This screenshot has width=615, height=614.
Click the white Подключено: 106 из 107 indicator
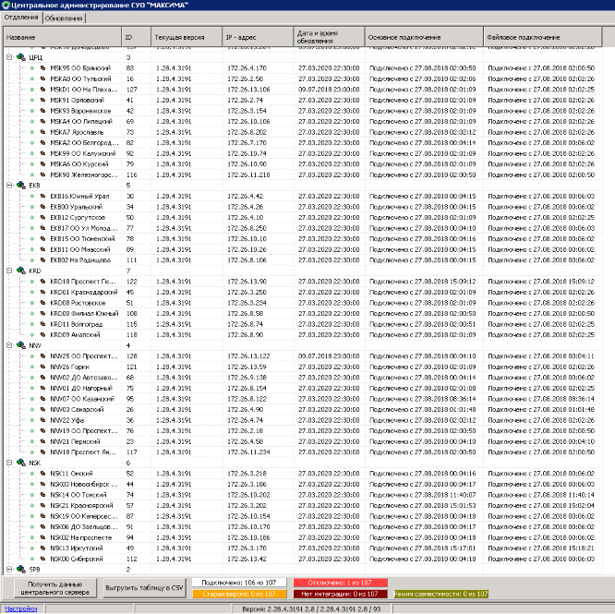point(239,583)
